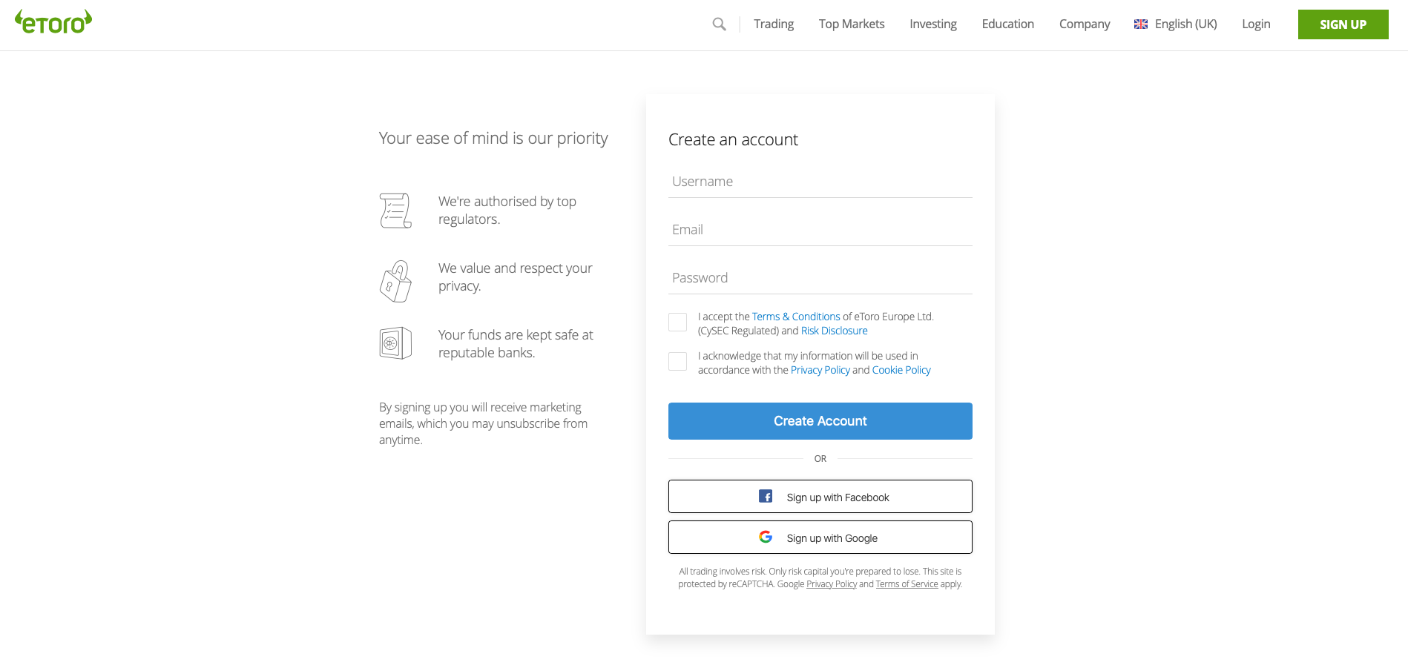Open the Education menu

point(1007,24)
